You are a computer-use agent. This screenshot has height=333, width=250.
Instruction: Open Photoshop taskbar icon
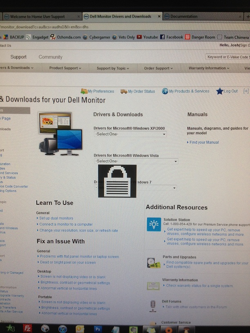98,329
